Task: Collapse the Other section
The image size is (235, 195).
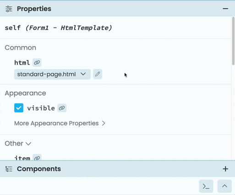Action: [18, 143]
